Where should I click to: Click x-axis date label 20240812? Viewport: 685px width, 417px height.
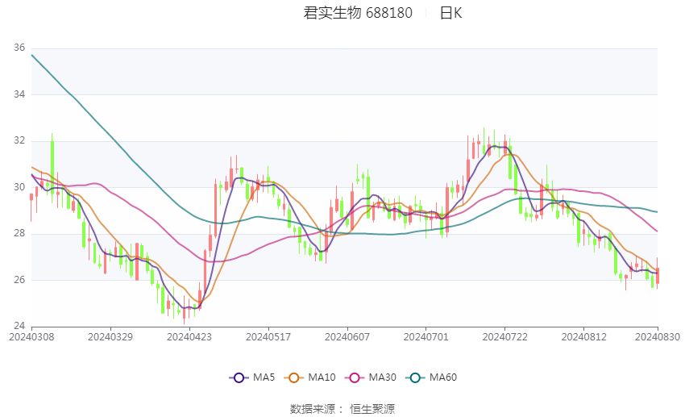(x=584, y=337)
